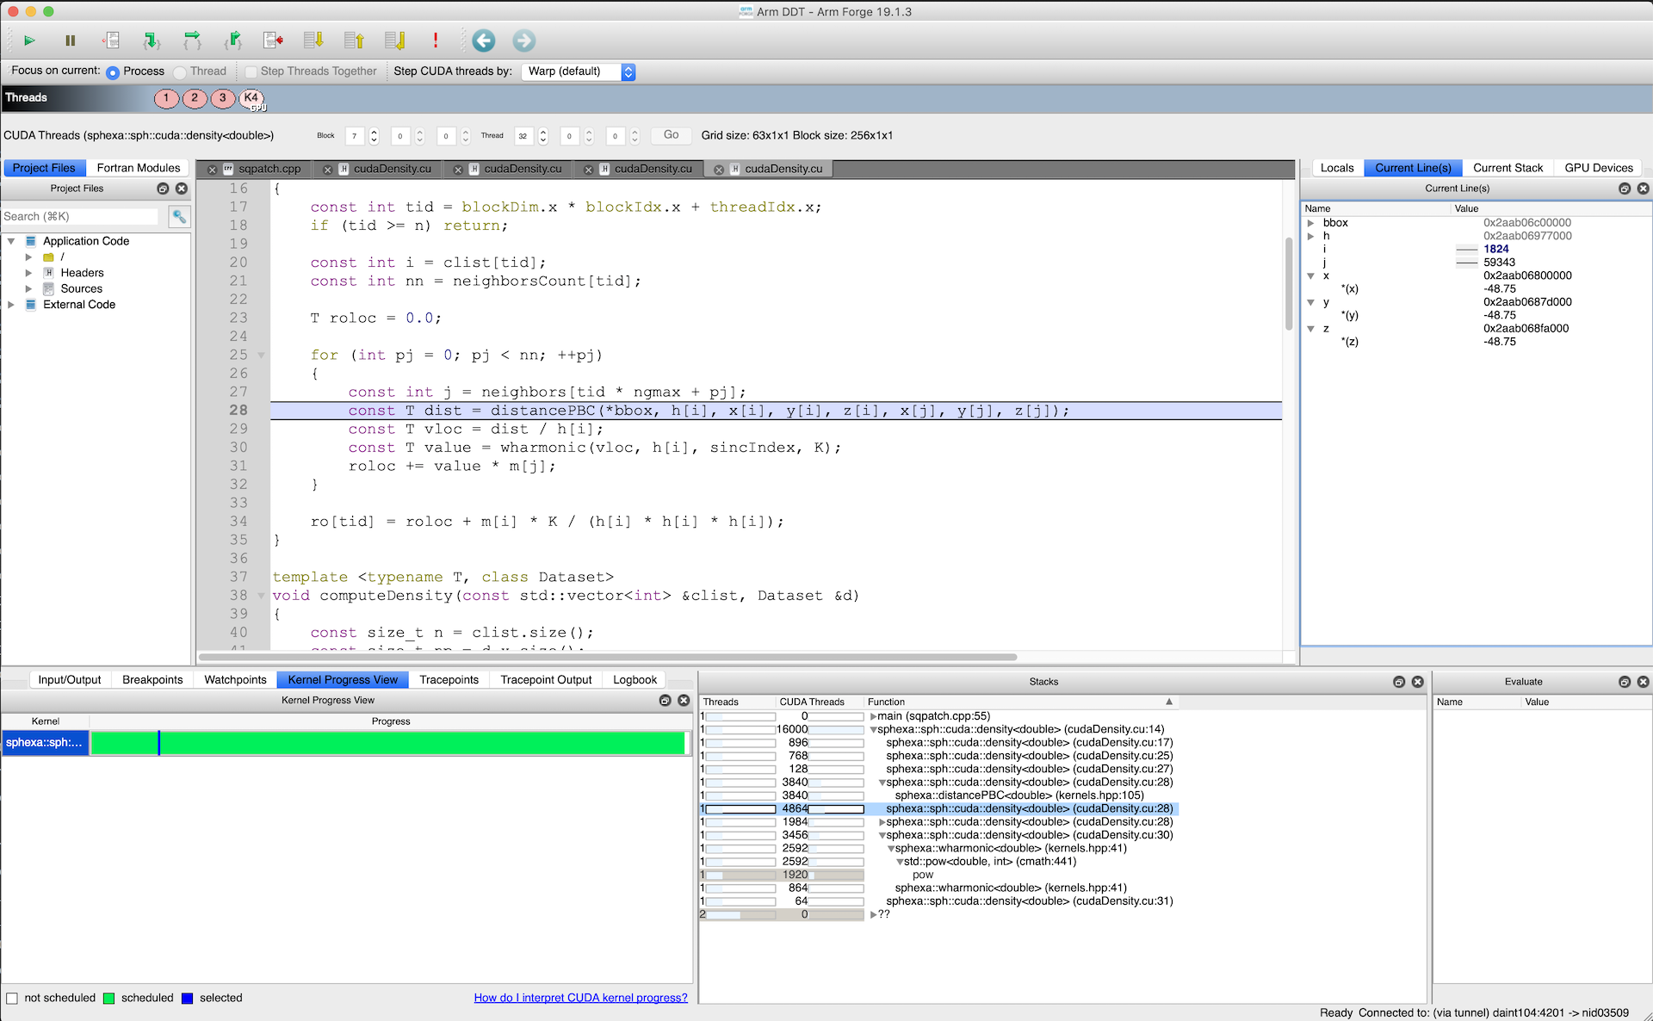
Task: Select the Process focus radio button
Action: 113,72
